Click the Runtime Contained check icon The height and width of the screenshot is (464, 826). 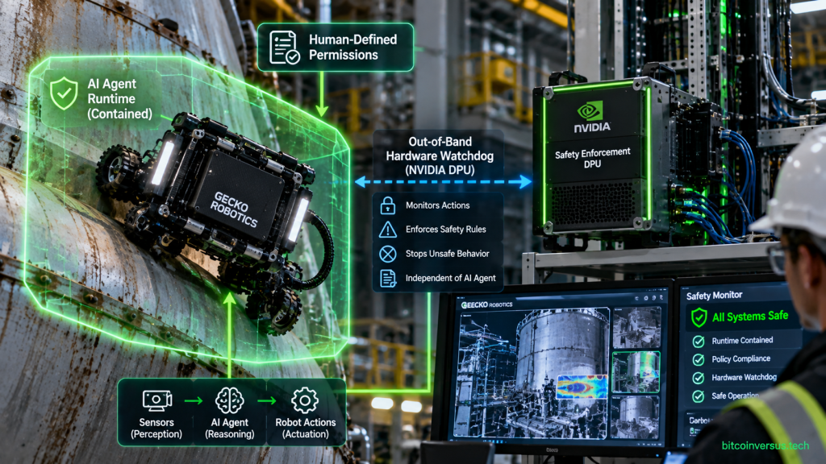click(699, 342)
